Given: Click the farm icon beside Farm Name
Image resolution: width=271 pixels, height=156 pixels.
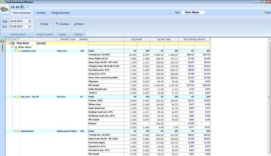Looking at the screenshot, I should tap(13, 43).
